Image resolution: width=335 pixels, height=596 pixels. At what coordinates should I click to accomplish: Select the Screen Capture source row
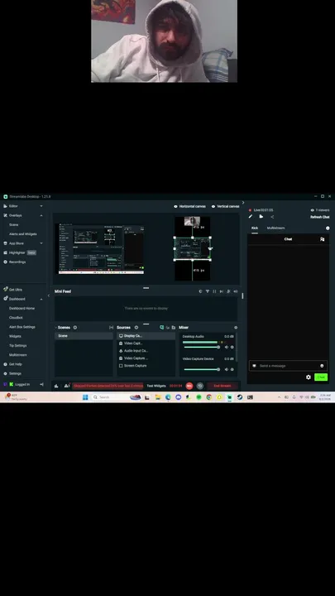click(146, 366)
